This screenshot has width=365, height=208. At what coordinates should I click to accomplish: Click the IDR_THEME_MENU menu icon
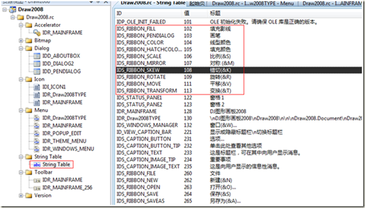[x=37, y=141]
